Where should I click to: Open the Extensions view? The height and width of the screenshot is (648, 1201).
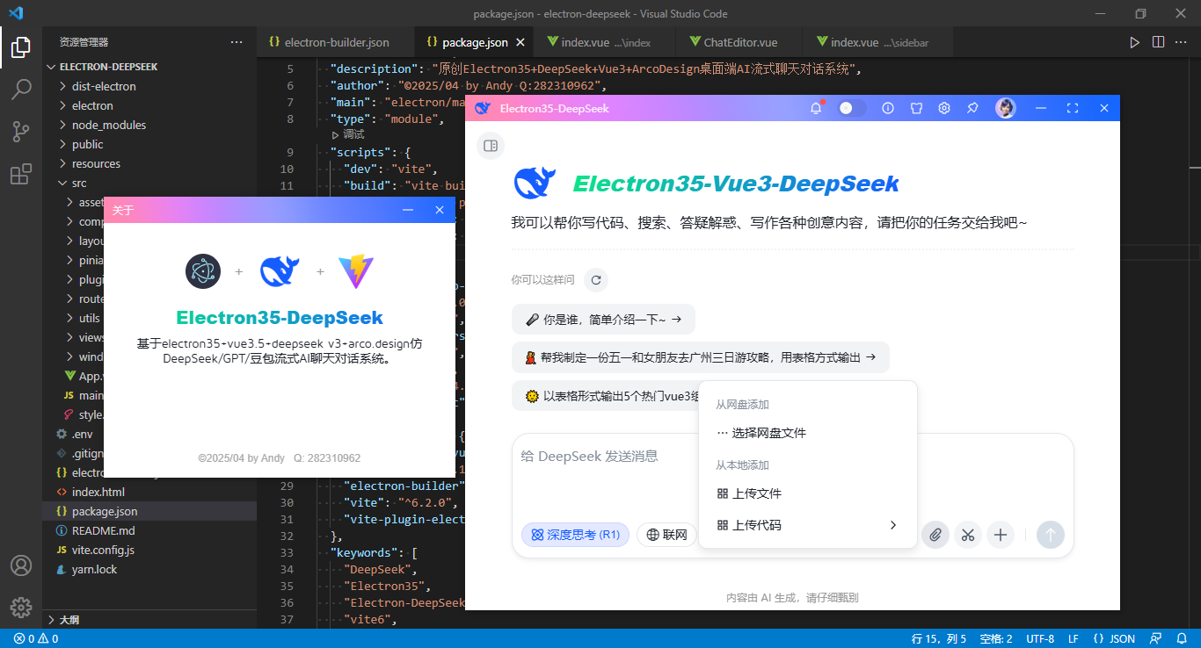21,174
